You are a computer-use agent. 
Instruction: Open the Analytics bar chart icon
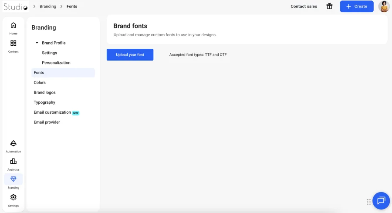tap(13, 161)
